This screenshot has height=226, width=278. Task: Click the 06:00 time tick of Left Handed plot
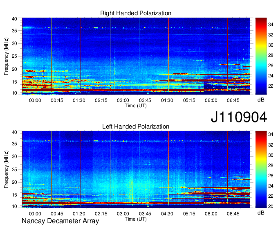pos(211,214)
